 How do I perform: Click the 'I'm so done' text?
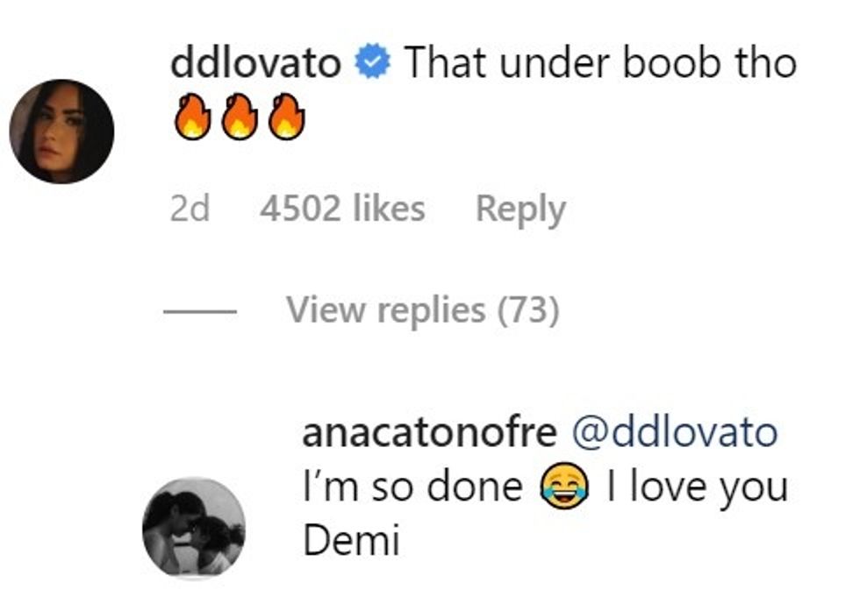[x=412, y=488]
